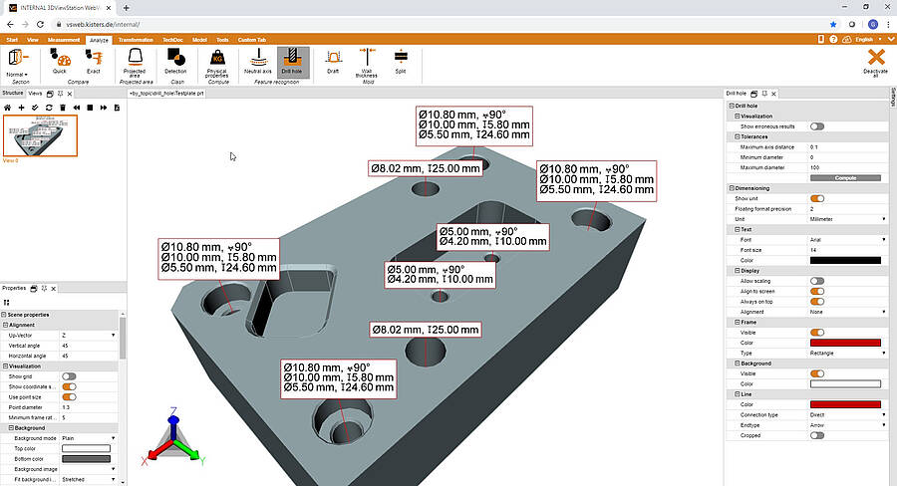This screenshot has height=486, width=897.
Task: Jump to next view with fast-forward icon
Action: (104, 108)
